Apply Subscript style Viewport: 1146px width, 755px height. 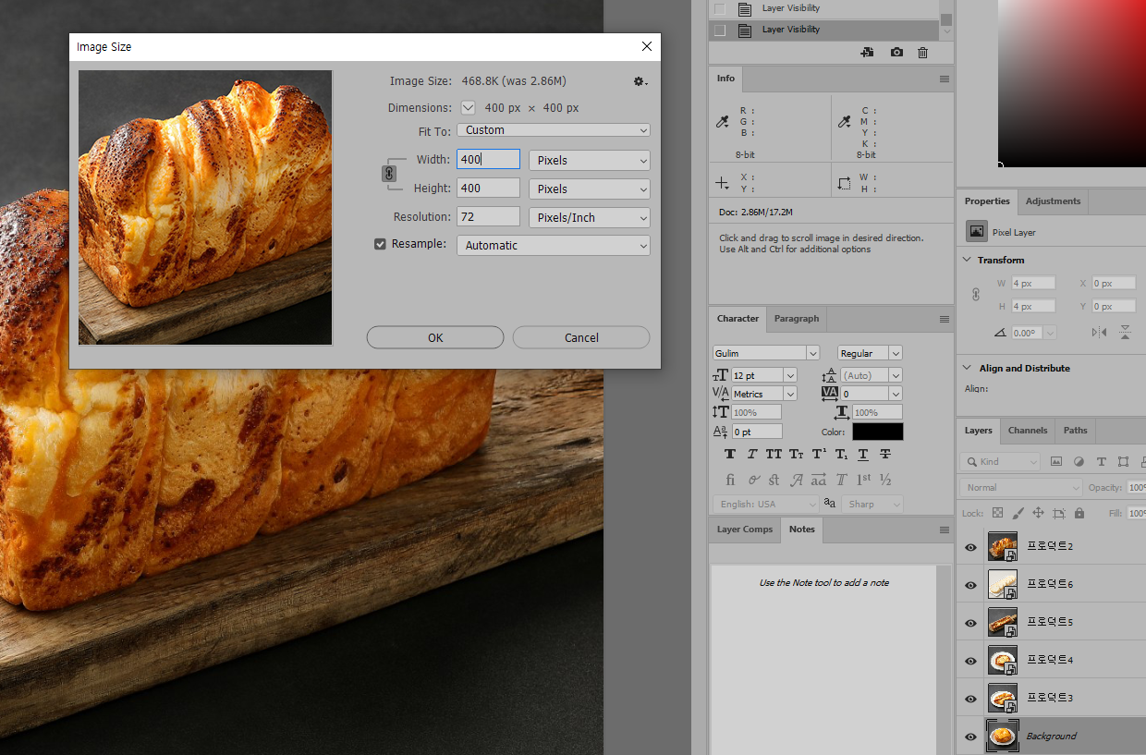[841, 454]
